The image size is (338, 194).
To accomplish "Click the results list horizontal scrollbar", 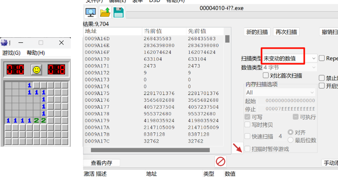I will coord(150,150).
